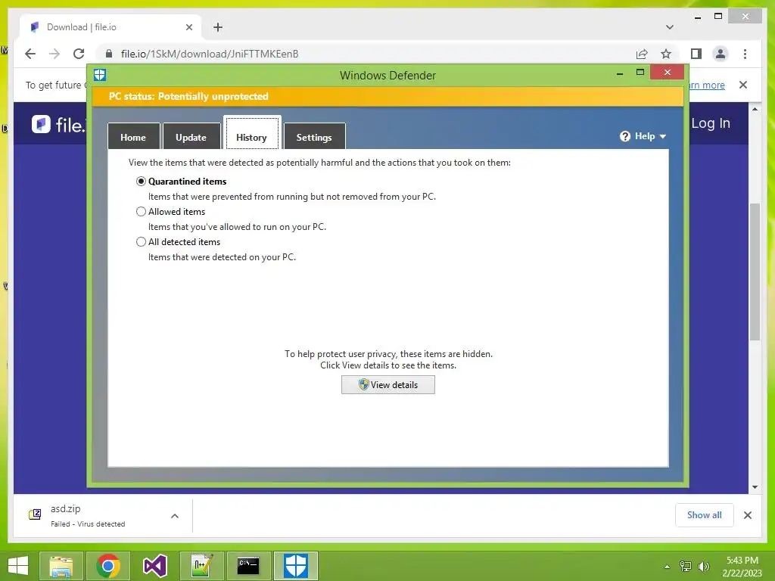Click the Windows Defender shield title icon
Screen dimensions: 775x581
(x=100, y=75)
